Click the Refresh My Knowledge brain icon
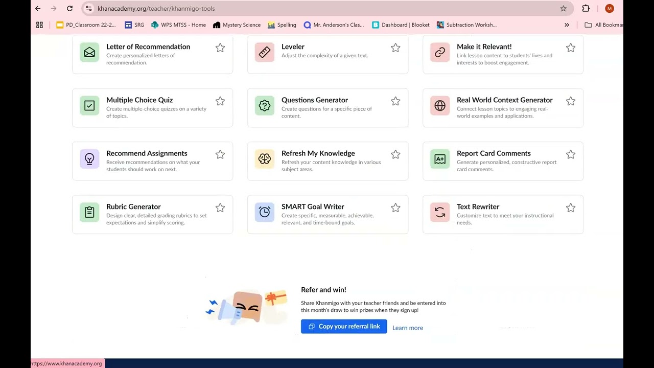 pyautogui.click(x=265, y=159)
